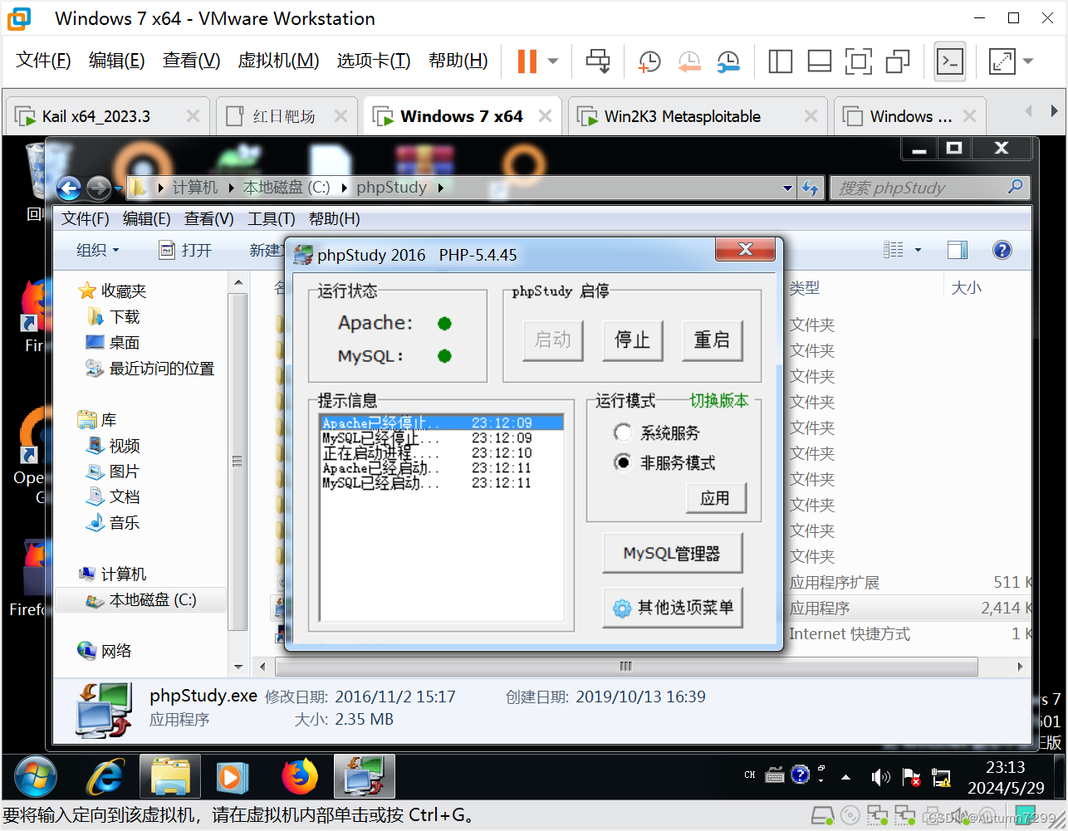The image size is (1068, 831).
Task: Select 网络 in navigation pane
Action: pyautogui.click(x=105, y=651)
